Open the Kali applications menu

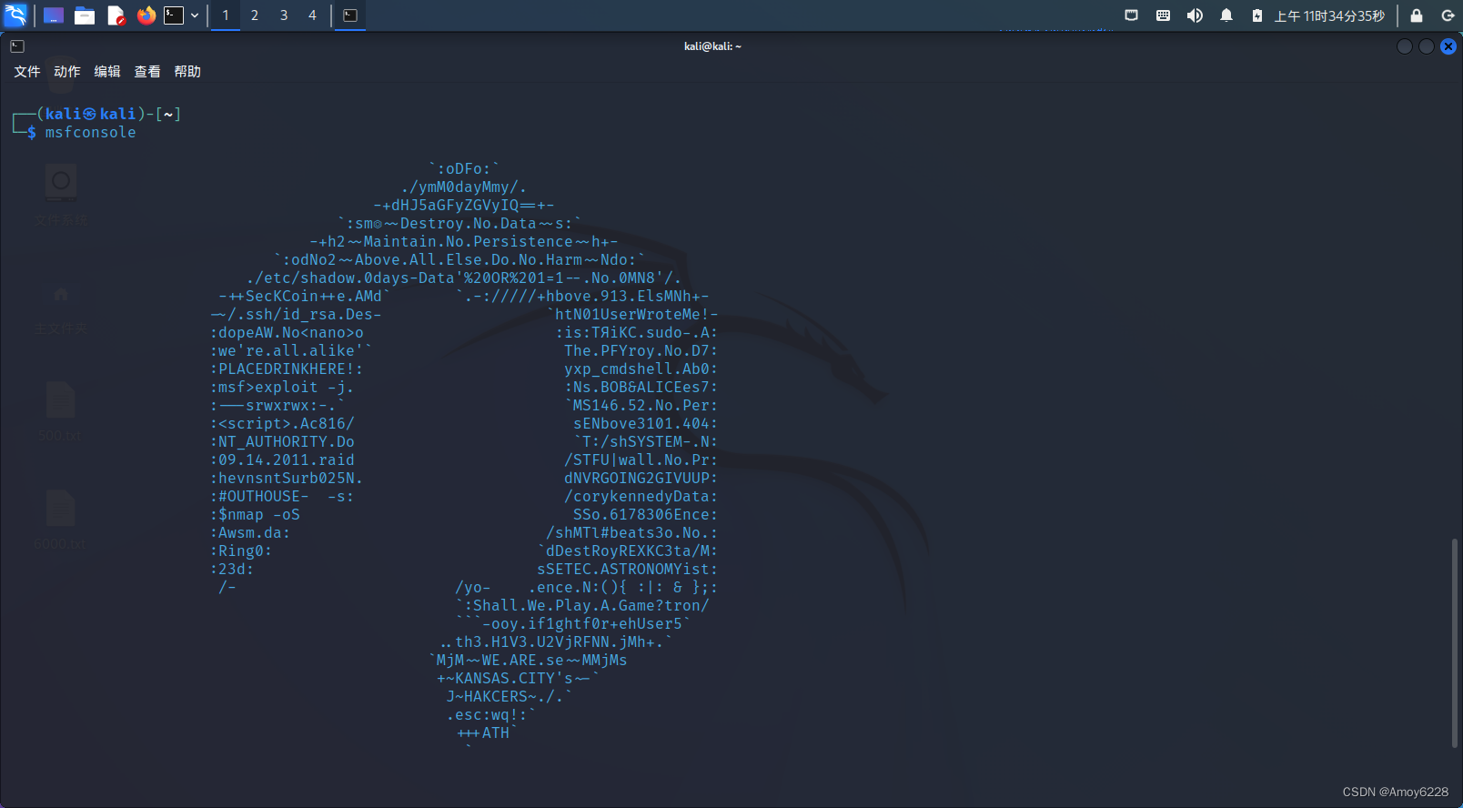pos(16,15)
